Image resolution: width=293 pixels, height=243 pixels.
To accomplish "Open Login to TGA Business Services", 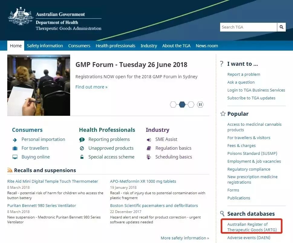I will [x=256, y=90].
